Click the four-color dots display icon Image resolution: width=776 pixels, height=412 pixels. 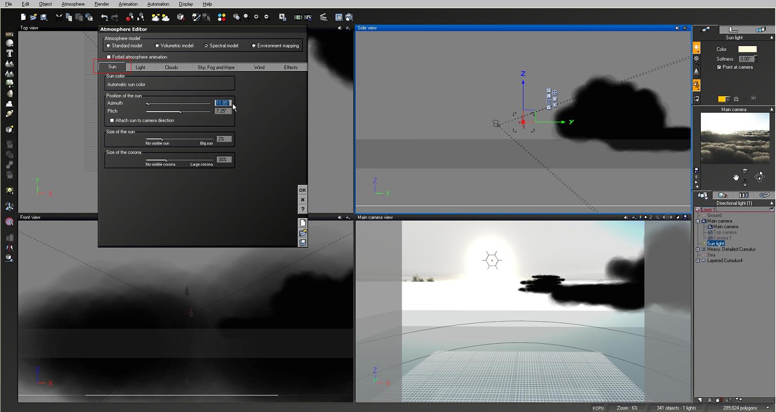221,17
